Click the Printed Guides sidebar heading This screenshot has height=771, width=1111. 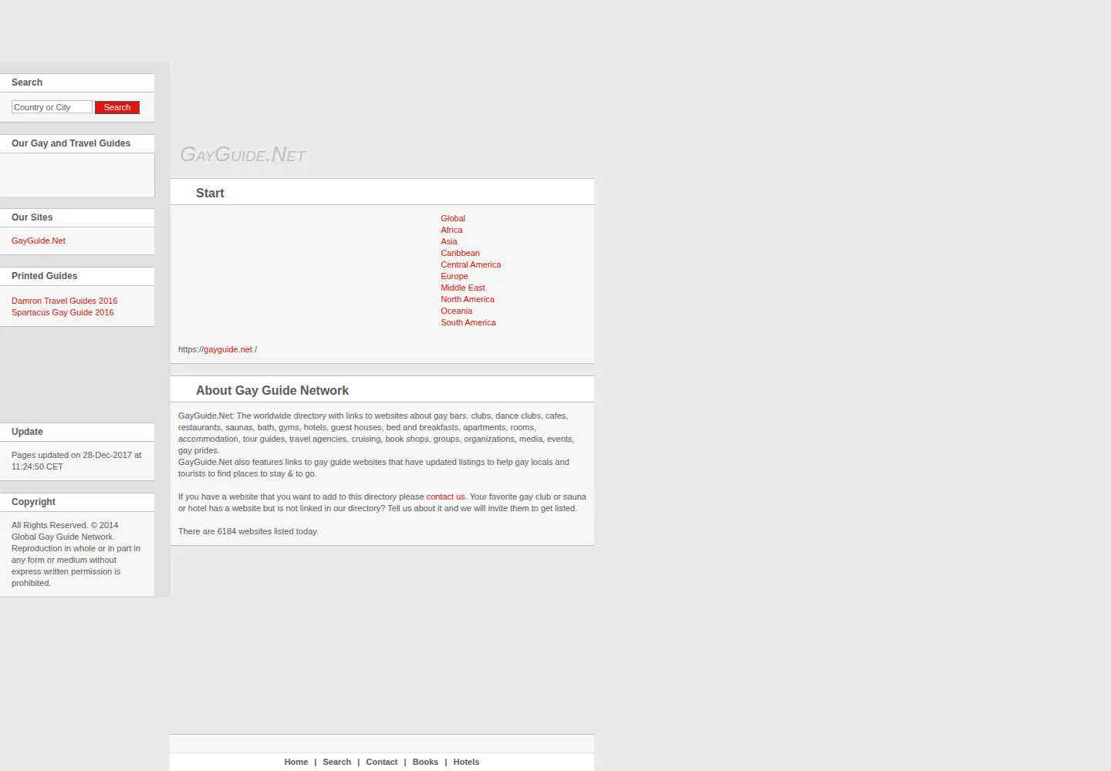(x=44, y=276)
